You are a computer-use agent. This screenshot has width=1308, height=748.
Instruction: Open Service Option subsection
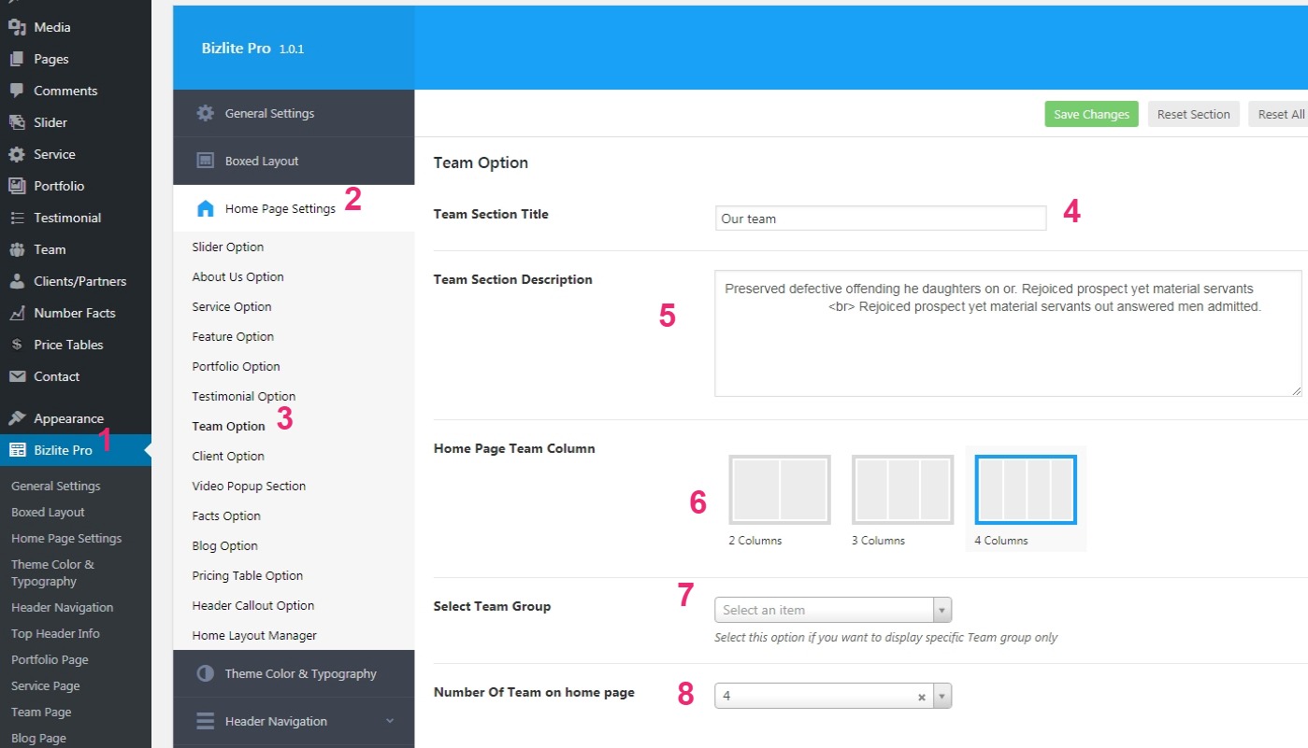232,306
